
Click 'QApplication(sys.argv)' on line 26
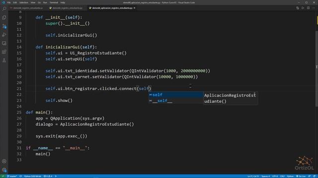(x=78, y=118)
